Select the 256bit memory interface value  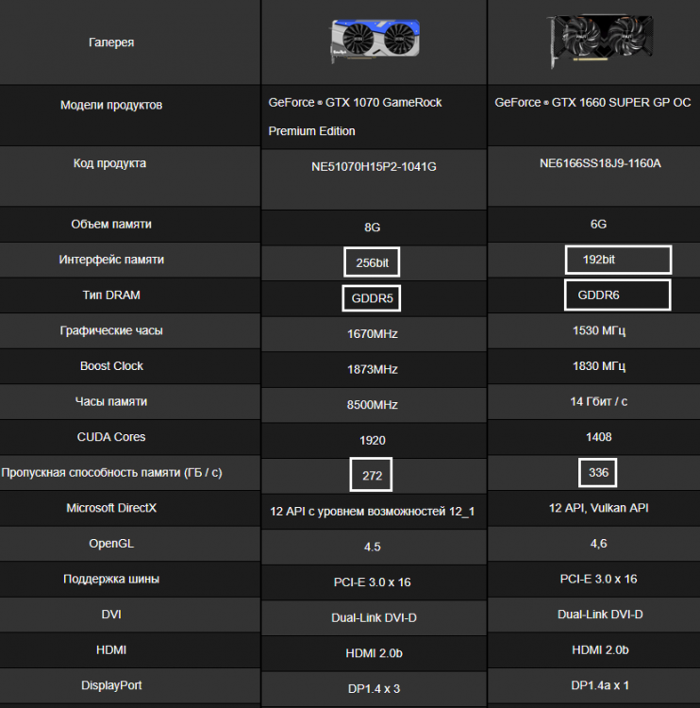tap(372, 262)
